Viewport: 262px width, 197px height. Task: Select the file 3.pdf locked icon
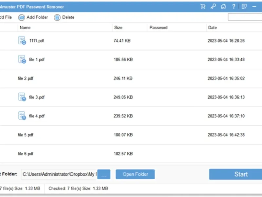tap(22, 97)
